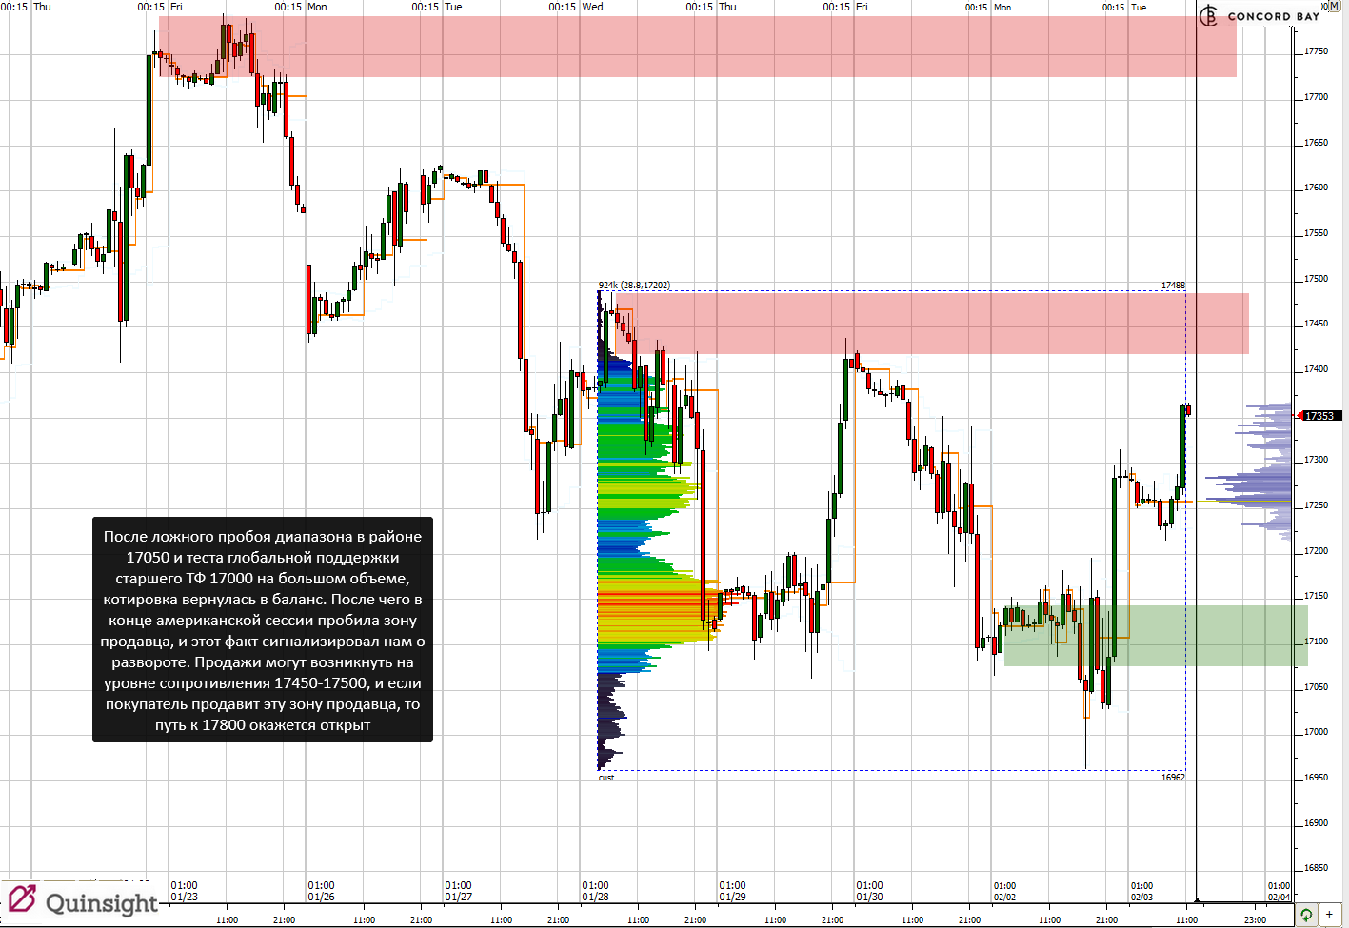Click the M button at top-right corner
1349x928 pixels.
tap(1333, 7)
